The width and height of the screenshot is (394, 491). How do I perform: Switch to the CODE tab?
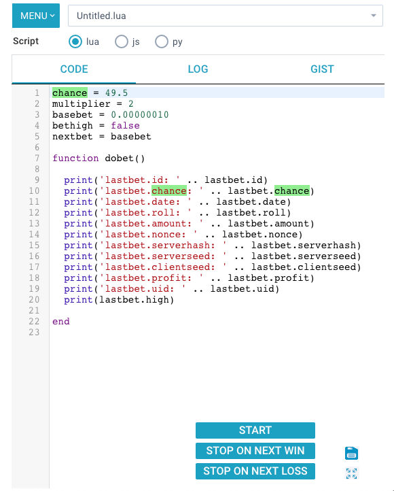pyautogui.click(x=74, y=69)
